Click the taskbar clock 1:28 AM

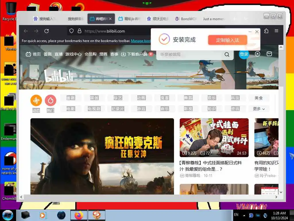click(279, 216)
